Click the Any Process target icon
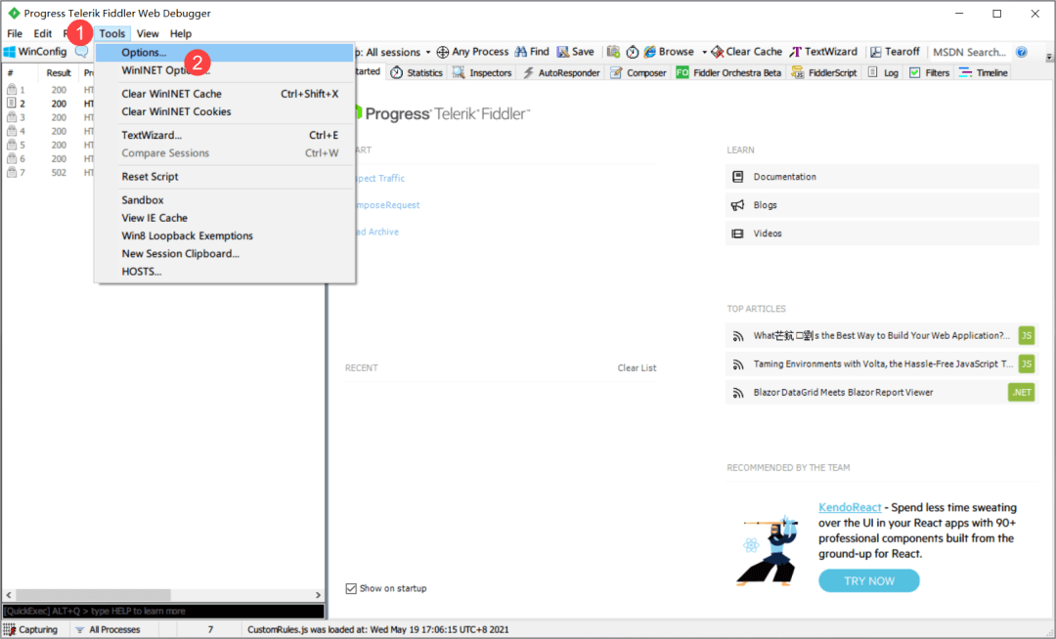1056x639 pixels. coord(443,52)
